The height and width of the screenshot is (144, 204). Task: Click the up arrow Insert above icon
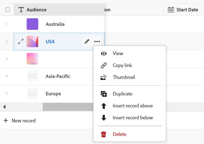click(x=103, y=106)
